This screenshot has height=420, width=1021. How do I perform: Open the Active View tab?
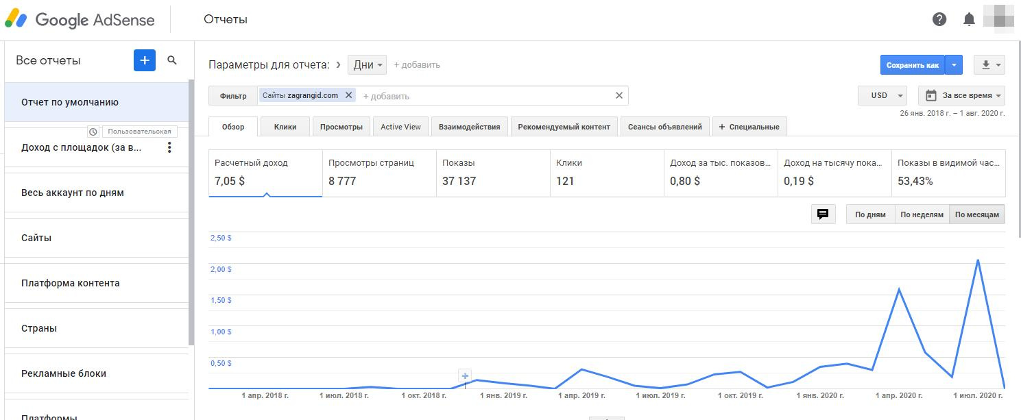coord(400,127)
